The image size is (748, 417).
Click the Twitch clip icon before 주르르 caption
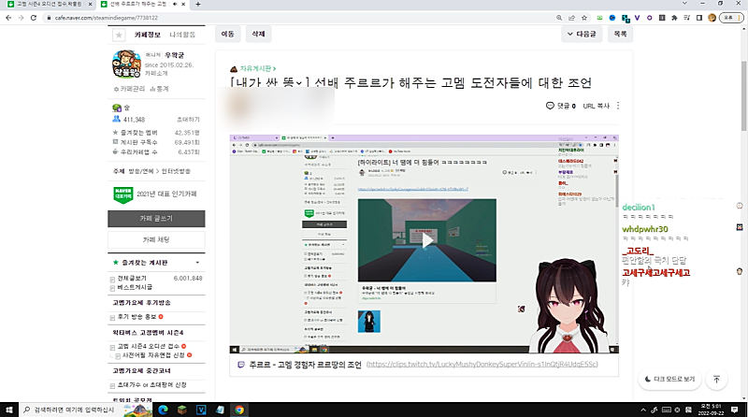click(241, 365)
